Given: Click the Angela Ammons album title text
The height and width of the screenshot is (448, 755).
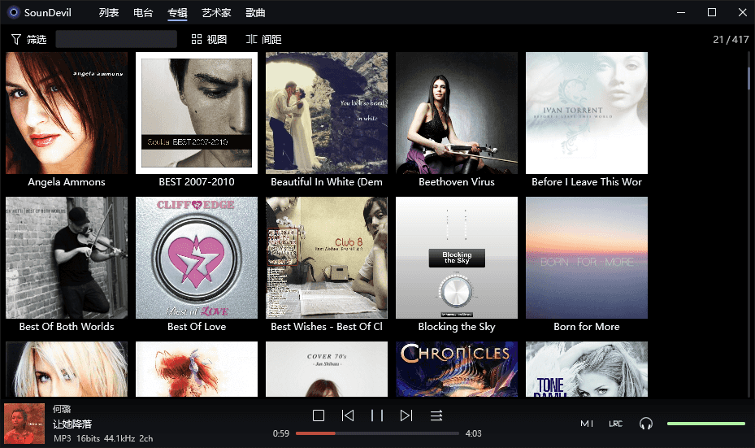Looking at the screenshot, I should (67, 182).
